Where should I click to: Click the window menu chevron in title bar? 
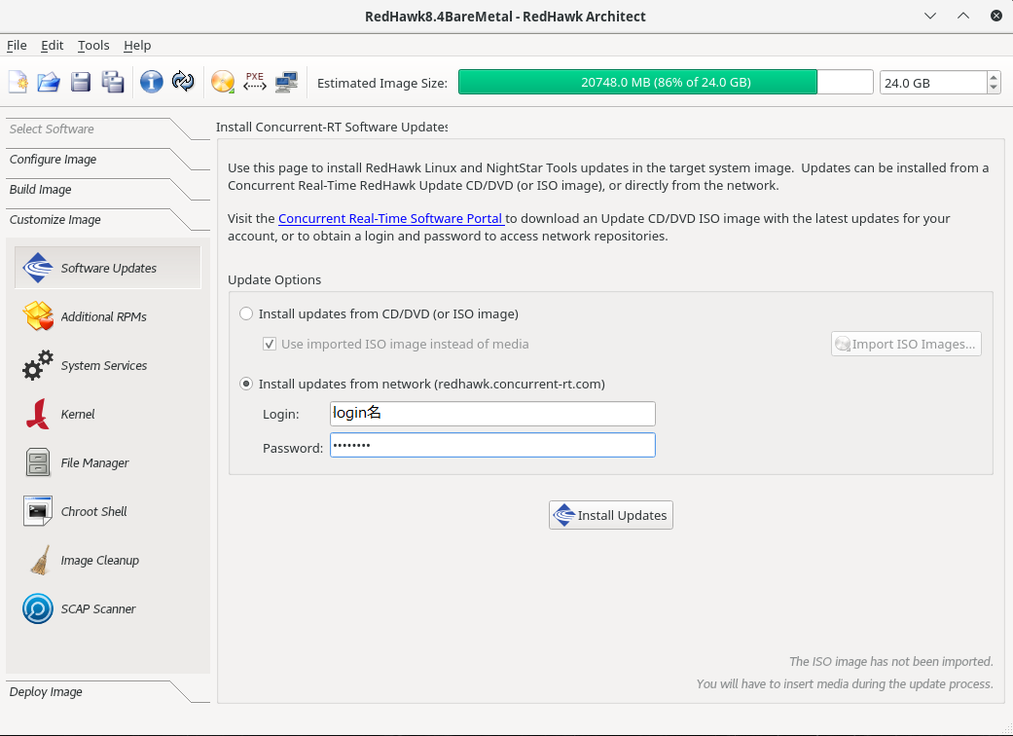point(930,17)
